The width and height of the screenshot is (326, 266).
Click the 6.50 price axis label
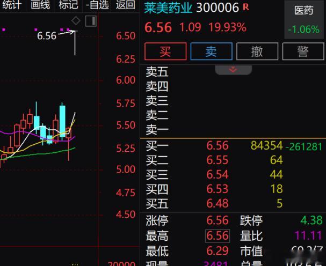(x=126, y=36)
